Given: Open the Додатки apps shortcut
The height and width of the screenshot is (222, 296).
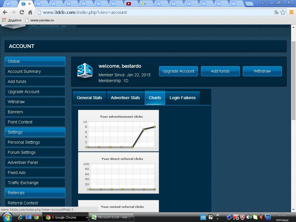Looking at the screenshot, I should click(x=12, y=20).
